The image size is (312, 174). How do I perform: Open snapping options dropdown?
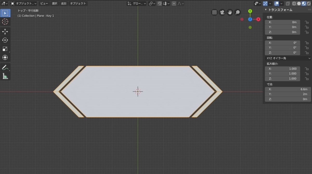coord(166,4)
